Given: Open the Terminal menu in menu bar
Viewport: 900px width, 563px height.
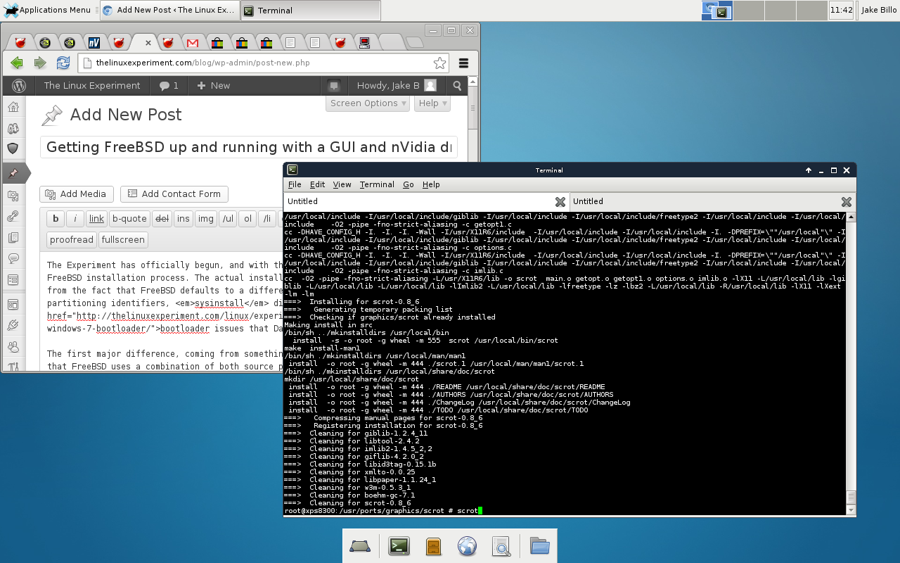Looking at the screenshot, I should [376, 184].
